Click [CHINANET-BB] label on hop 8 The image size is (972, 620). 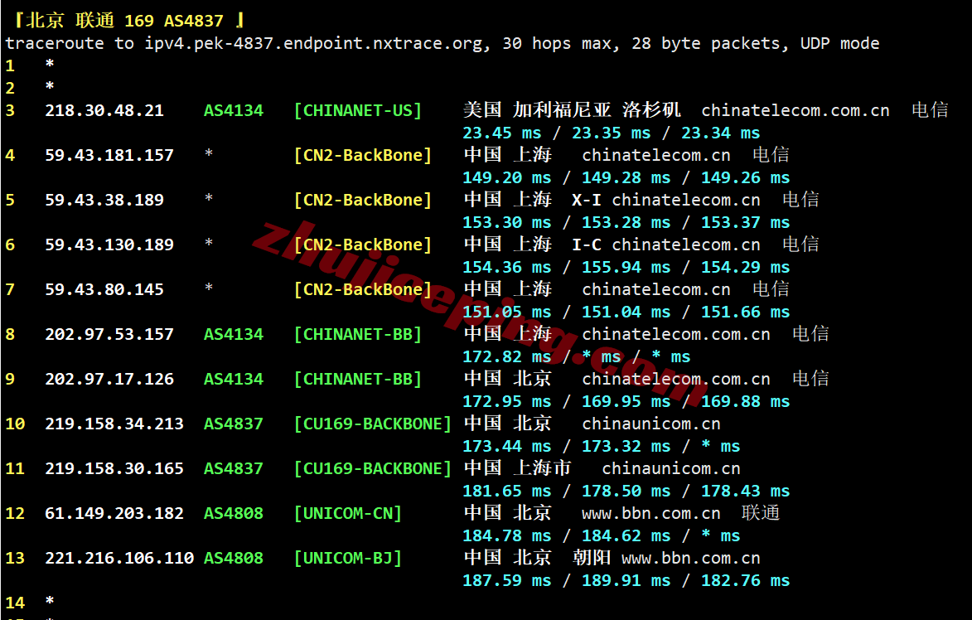pyautogui.click(x=358, y=334)
